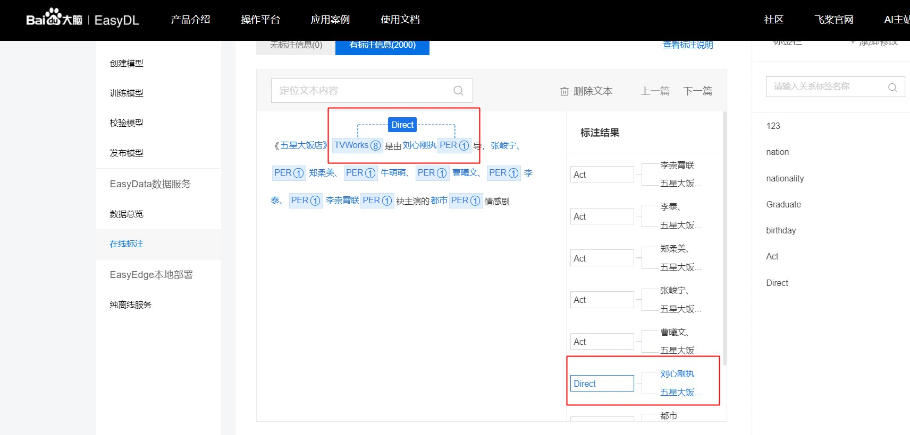Click the Baidu Brain EasyDL logo
Screen dimensions: 910x435
[82, 20]
